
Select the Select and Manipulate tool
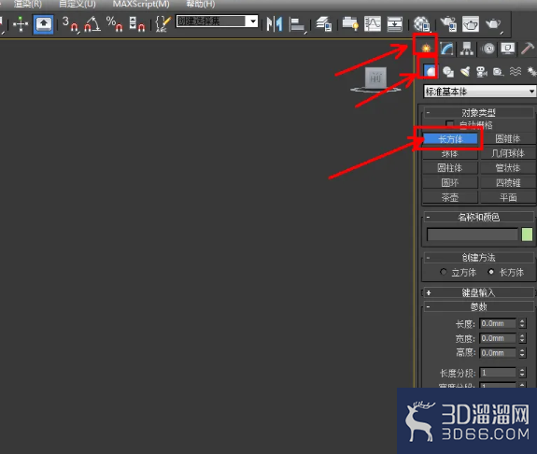(x=21, y=24)
